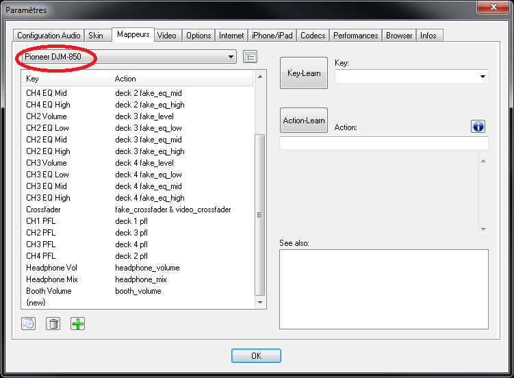Image resolution: width=514 pixels, height=378 pixels.
Task: Click the mapper list options icon
Action: (x=250, y=57)
